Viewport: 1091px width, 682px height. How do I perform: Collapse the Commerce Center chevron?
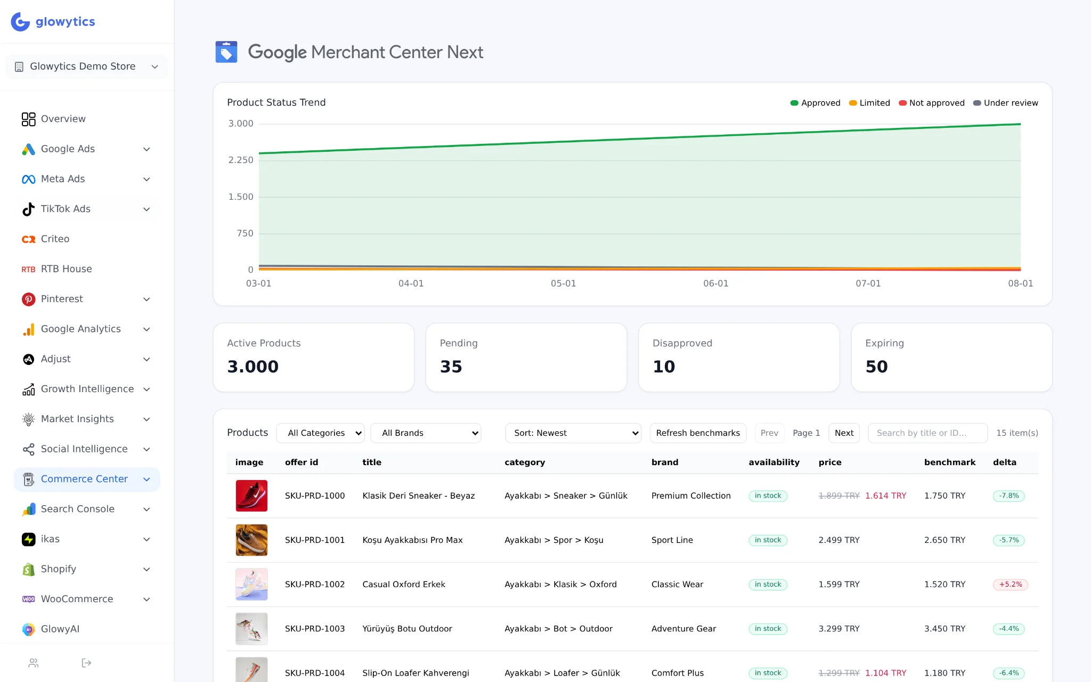coord(146,479)
